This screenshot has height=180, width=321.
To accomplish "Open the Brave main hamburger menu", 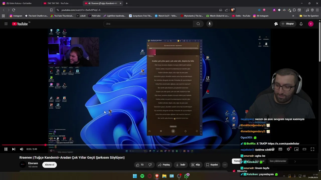I will coord(317,10).
